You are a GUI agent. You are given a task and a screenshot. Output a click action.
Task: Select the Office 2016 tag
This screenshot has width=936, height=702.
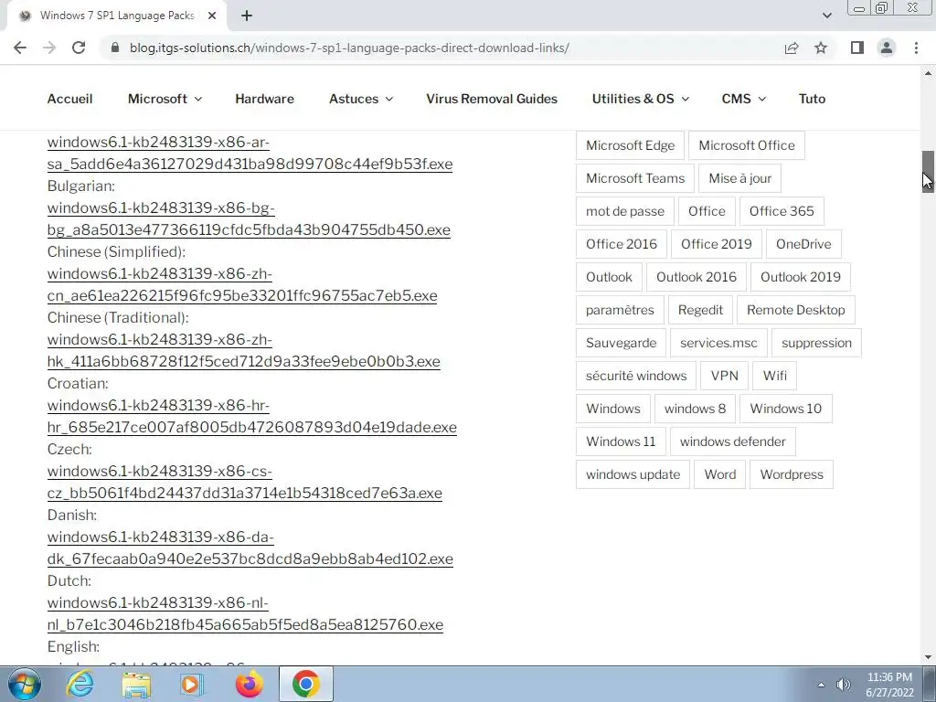pos(622,243)
